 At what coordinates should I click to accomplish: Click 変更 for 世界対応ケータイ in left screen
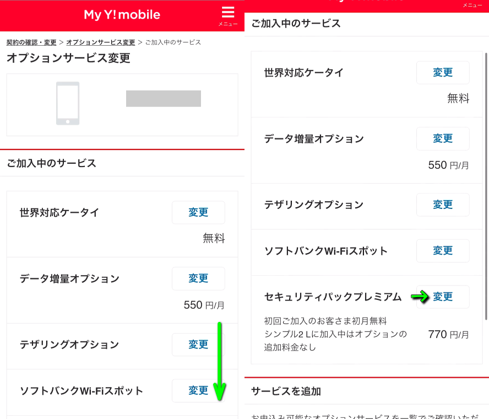pyautogui.click(x=198, y=212)
